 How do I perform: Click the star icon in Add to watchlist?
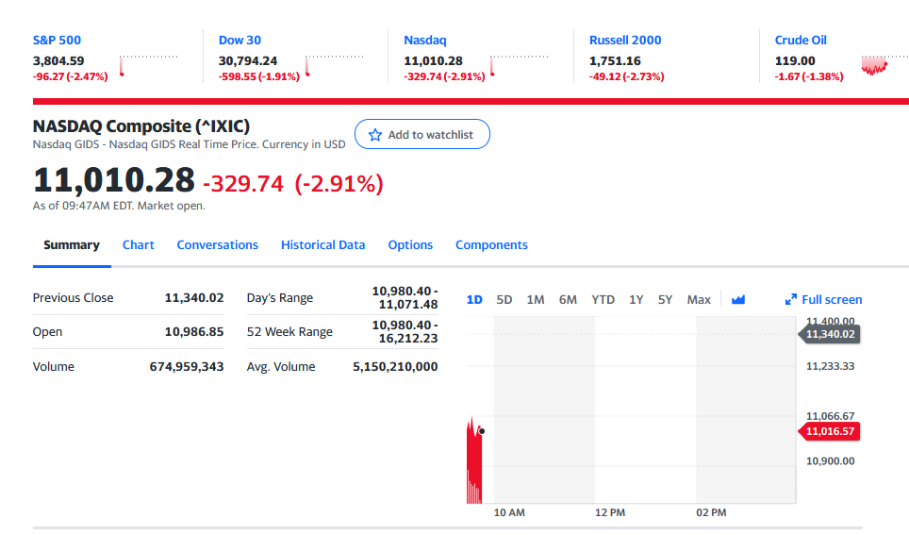375,135
